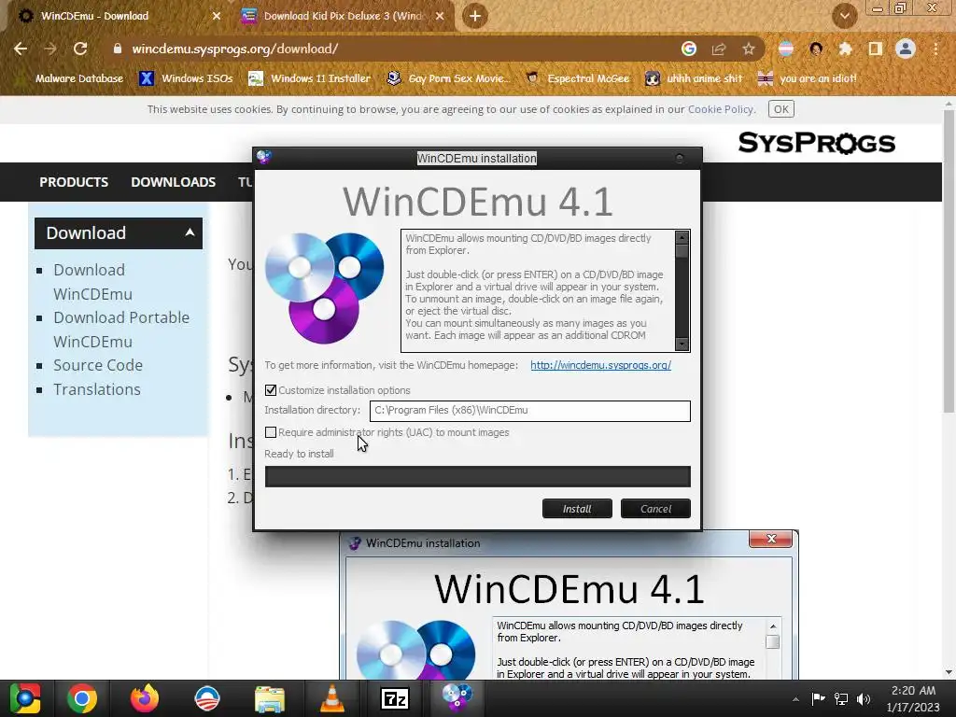
Task: Click the Install button in WinCDEmu dialog
Action: [577, 509]
